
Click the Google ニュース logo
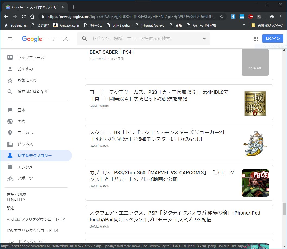(45, 39)
